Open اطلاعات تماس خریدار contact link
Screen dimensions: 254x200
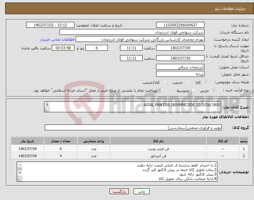pos(57,40)
